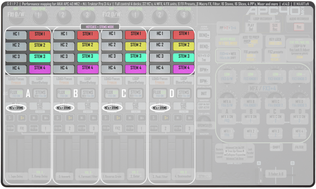Trigger the HC 4 pad on deck A
This screenshot has width=316, height=189.
point(16,69)
